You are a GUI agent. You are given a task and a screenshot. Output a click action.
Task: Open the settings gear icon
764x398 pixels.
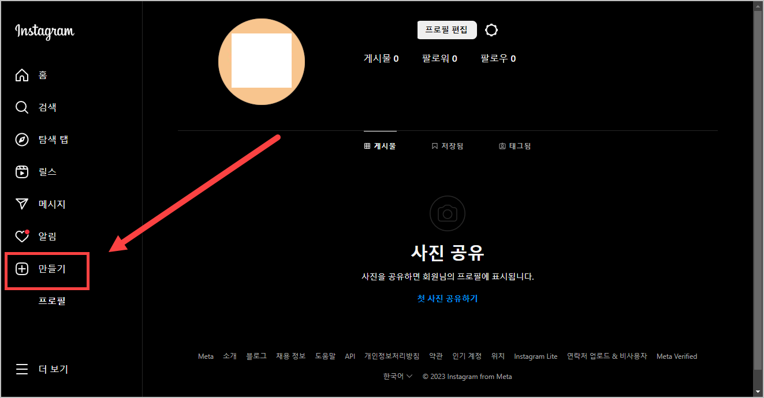point(491,29)
